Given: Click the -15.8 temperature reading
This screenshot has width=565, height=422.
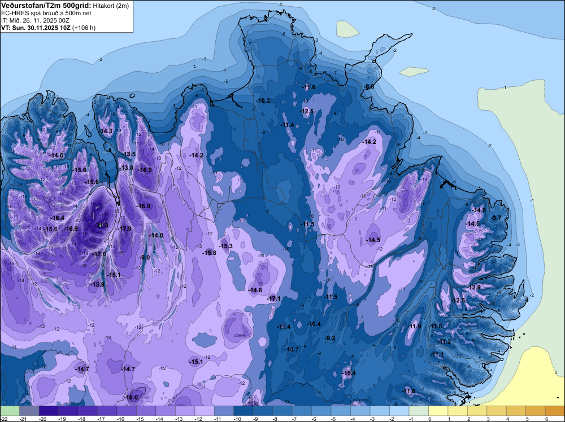Looking at the screenshot, I should tap(210, 253).
